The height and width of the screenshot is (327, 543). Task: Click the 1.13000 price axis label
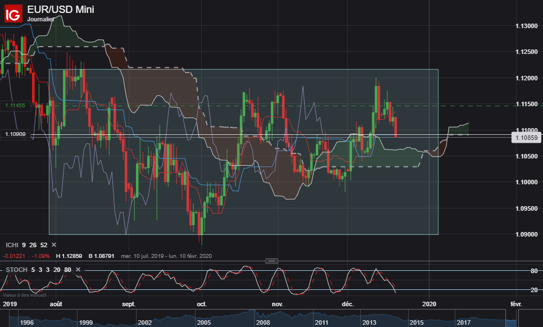tap(526, 26)
